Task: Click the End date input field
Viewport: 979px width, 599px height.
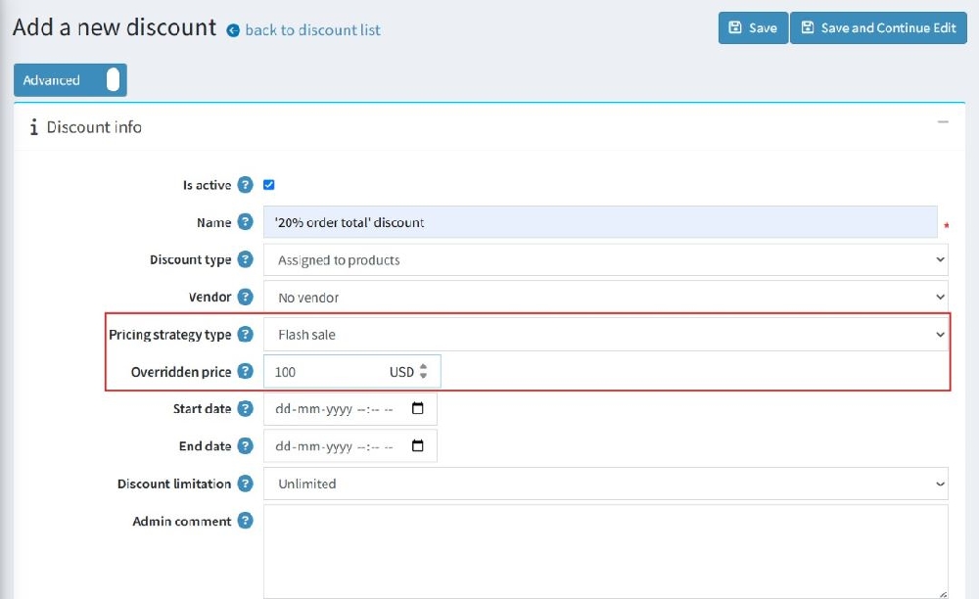Action: coord(350,446)
